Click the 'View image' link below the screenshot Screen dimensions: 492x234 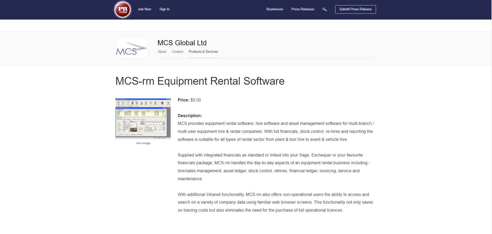pos(143,143)
